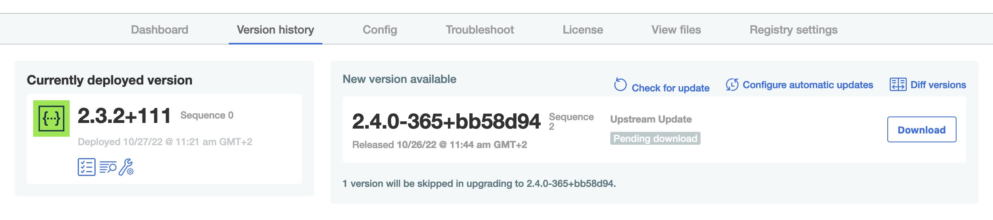Click the "Check for update" link text
993x220 pixels.
(671, 88)
